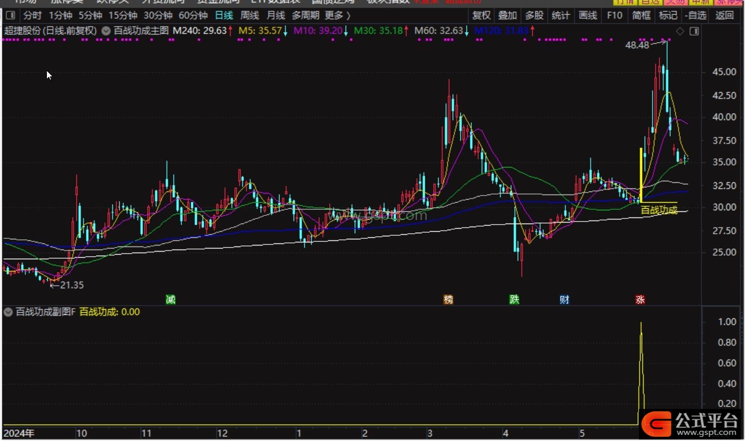Click the red 涨 event marker
Viewport: 746px width, 441px height.
(640, 299)
